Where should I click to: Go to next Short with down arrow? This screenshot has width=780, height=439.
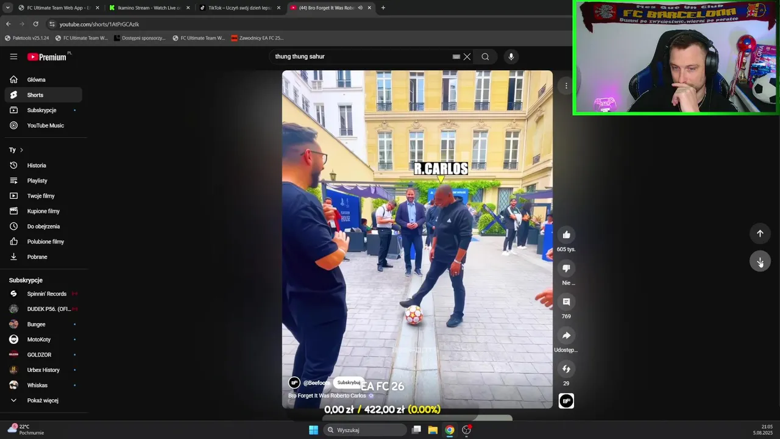[x=760, y=262]
